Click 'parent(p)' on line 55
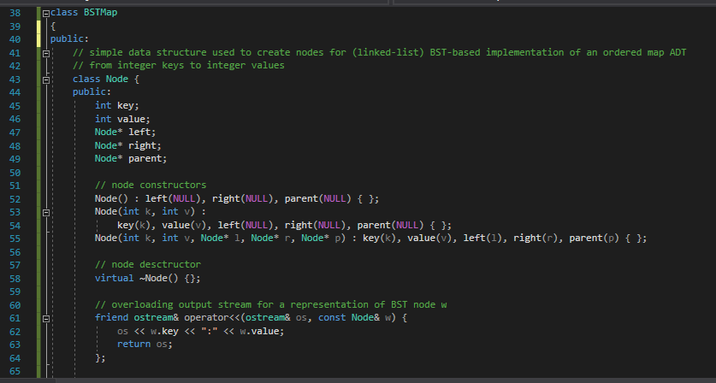Image resolution: width=716 pixels, height=383 pixels. (594, 238)
